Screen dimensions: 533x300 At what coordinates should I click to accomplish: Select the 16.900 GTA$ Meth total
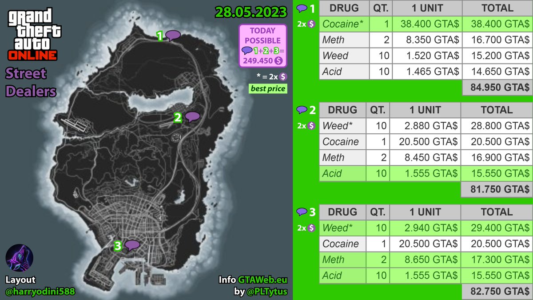pyautogui.click(x=497, y=158)
